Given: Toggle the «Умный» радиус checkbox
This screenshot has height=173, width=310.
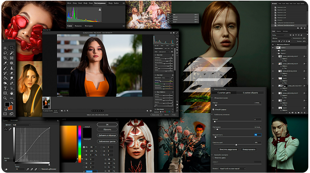Looking at the screenshot, I should tap(213, 110).
